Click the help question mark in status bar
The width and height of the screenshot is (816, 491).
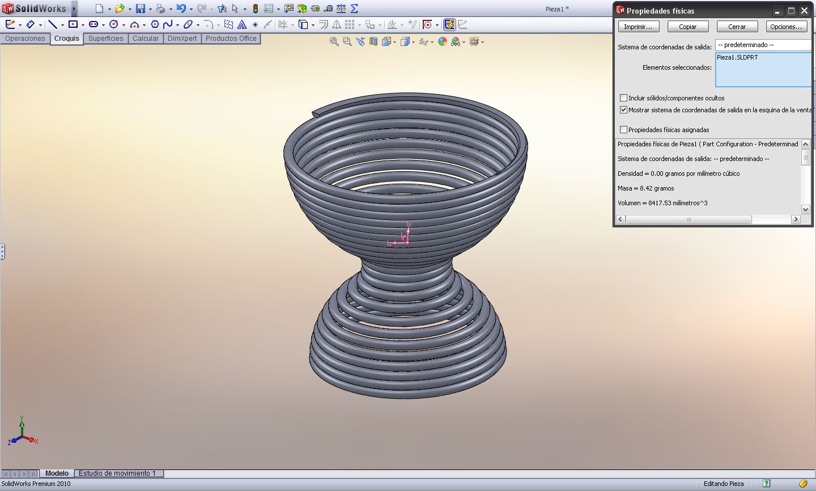[766, 484]
